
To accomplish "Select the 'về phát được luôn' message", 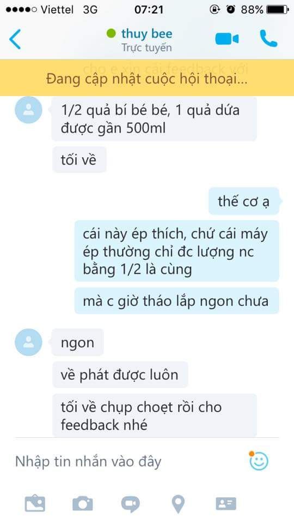I will tap(120, 374).
